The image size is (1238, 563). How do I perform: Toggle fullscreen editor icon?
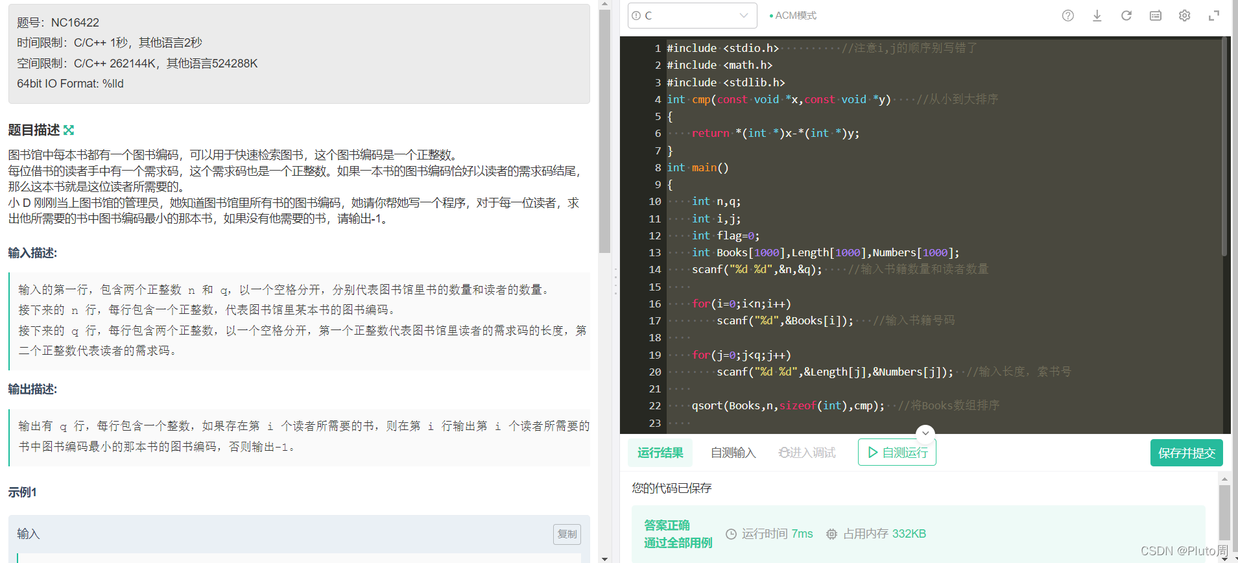coord(1213,16)
